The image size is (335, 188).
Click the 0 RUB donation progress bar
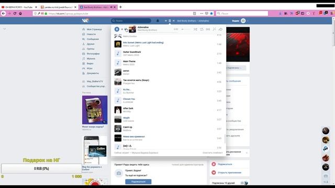pos(41,169)
